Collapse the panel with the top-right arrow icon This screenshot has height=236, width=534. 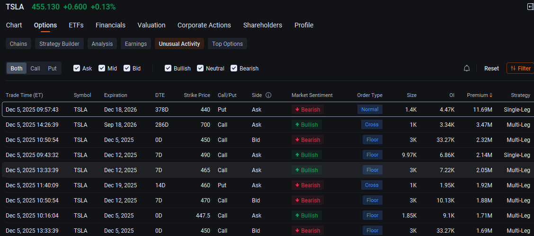530,7
